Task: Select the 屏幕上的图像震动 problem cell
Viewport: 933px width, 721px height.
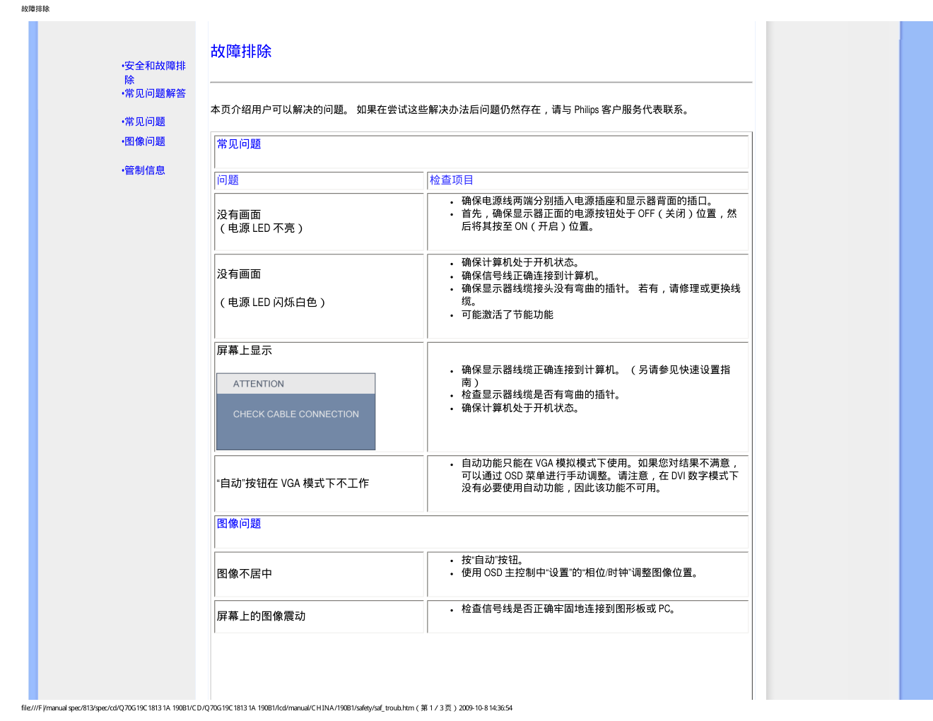Action: point(261,616)
